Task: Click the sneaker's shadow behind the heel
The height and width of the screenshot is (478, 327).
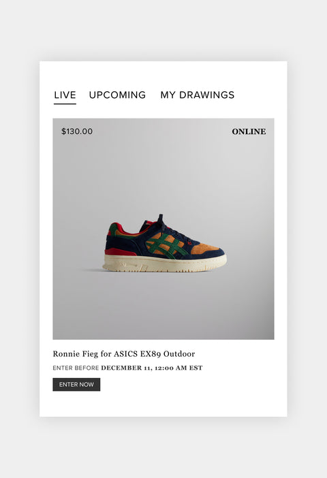Action: point(91,270)
